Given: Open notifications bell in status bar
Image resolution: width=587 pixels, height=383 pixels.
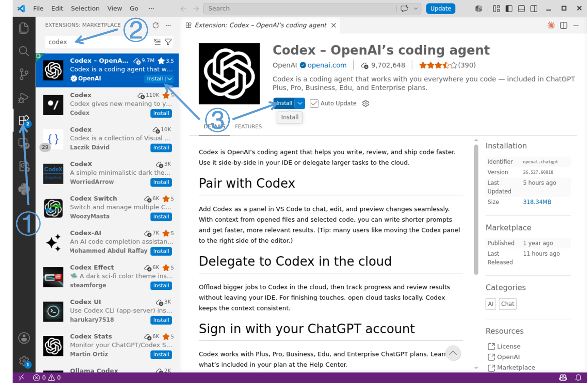Looking at the screenshot, I should pyautogui.click(x=578, y=378).
